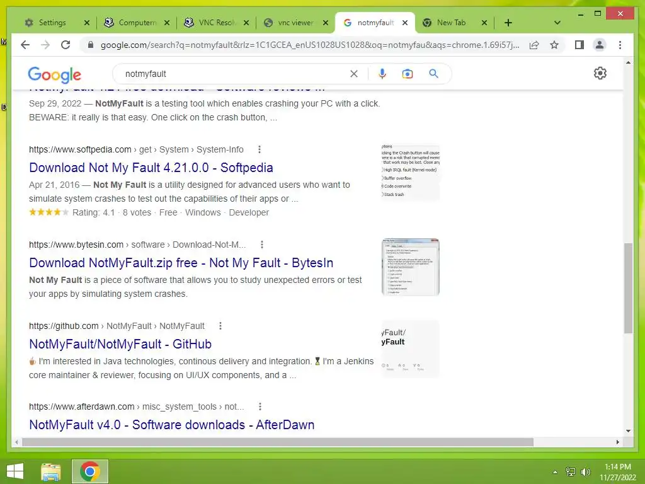
Task: Open the Chrome profile avatar menu
Action: point(600,45)
